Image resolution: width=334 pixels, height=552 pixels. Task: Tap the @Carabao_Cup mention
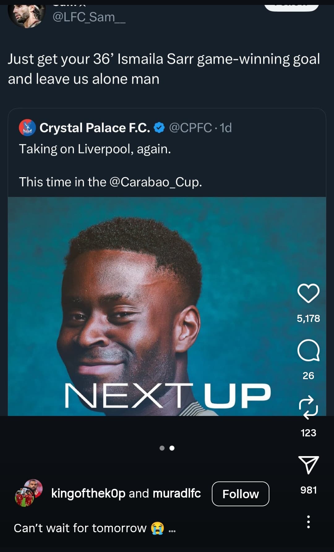(155, 182)
